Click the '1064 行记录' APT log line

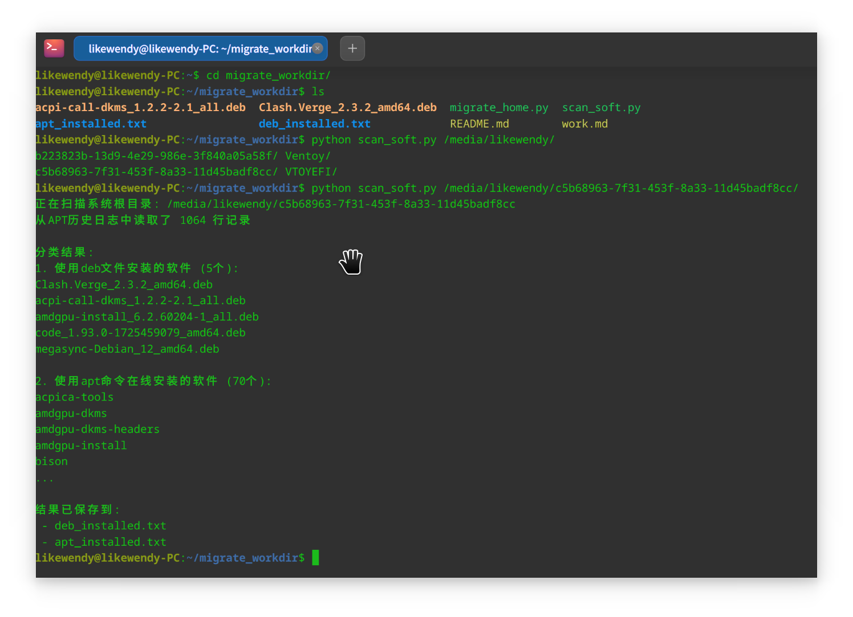click(143, 220)
